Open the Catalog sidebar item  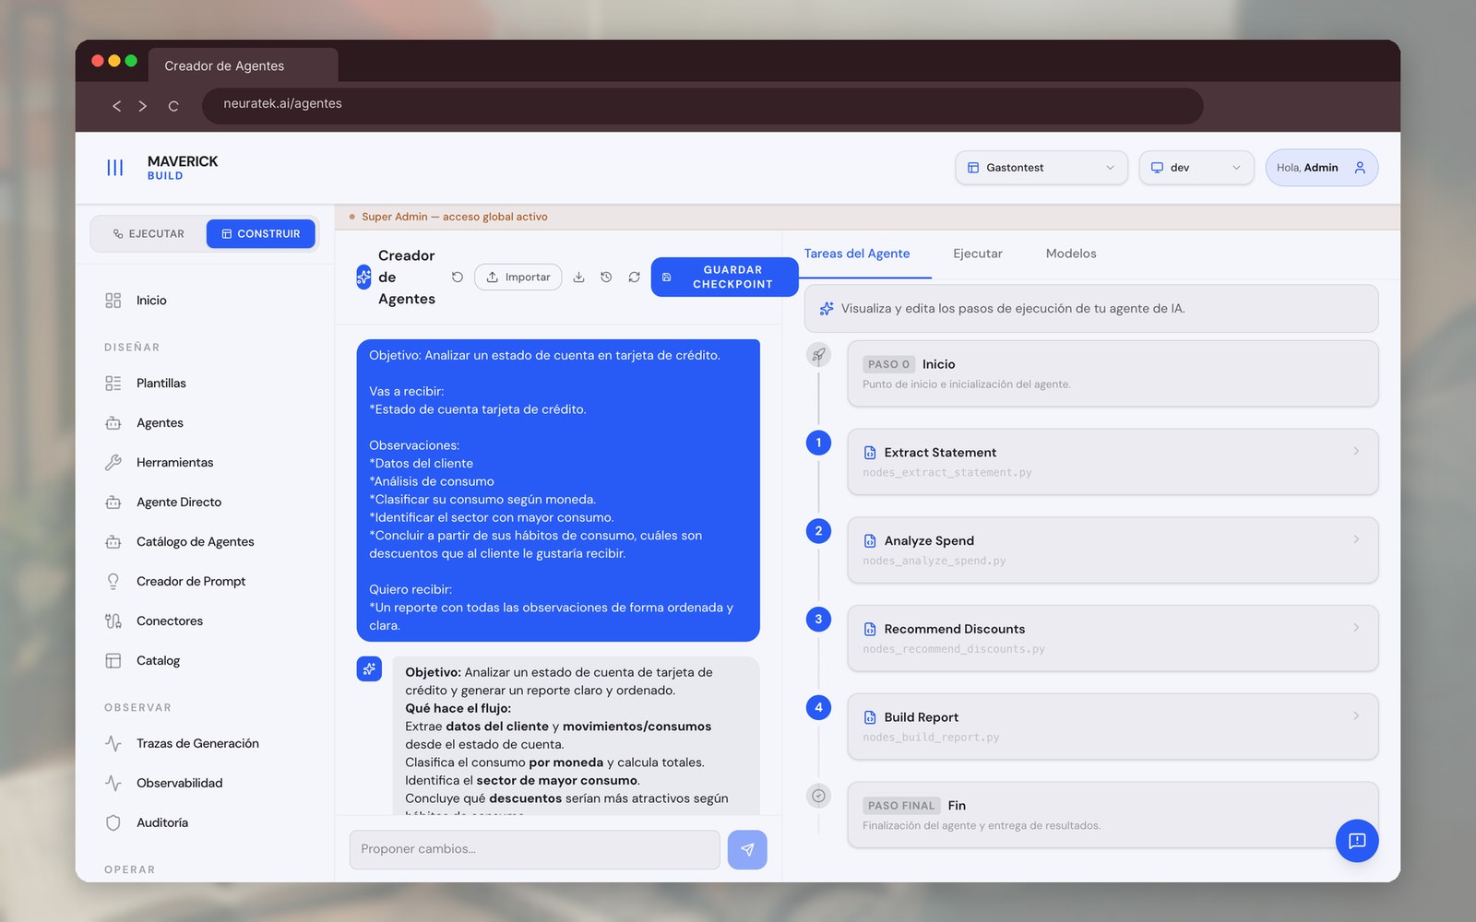[x=159, y=661]
